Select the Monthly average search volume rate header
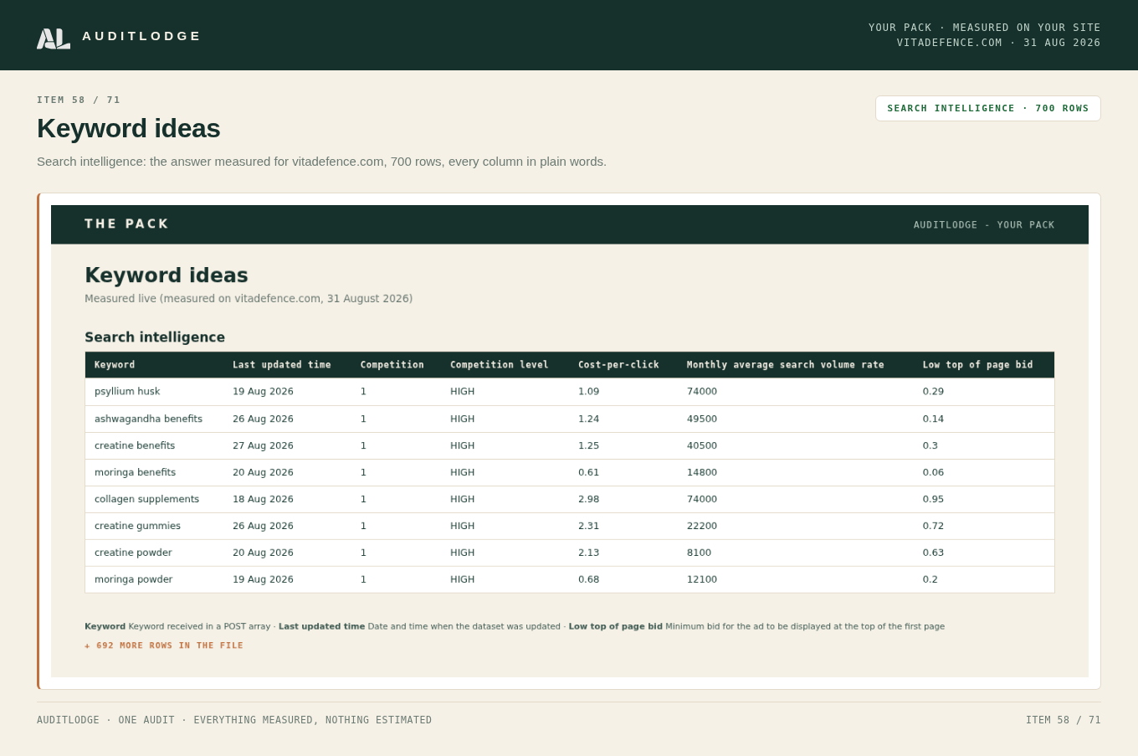 point(786,365)
